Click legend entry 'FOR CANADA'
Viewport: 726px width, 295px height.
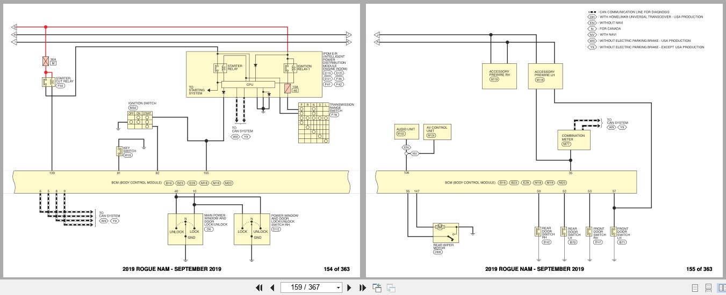[x=611, y=29]
